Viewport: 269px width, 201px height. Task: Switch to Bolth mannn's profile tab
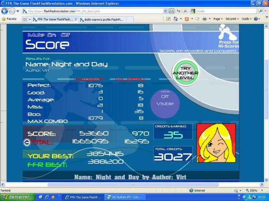tap(103, 20)
